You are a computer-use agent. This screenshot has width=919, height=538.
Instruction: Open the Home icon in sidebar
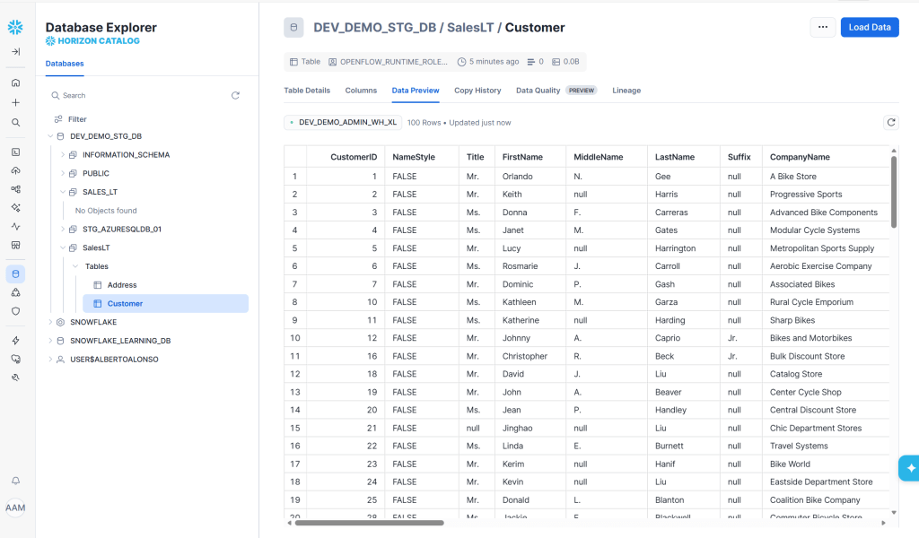click(x=15, y=82)
